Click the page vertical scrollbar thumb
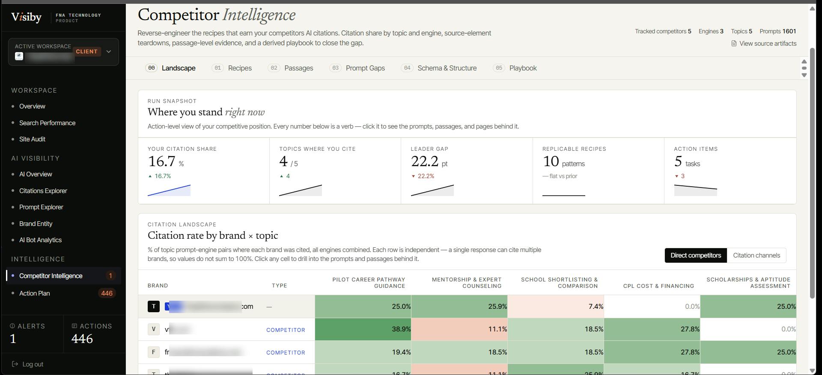The image size is (822, 375). pos(812,173)
